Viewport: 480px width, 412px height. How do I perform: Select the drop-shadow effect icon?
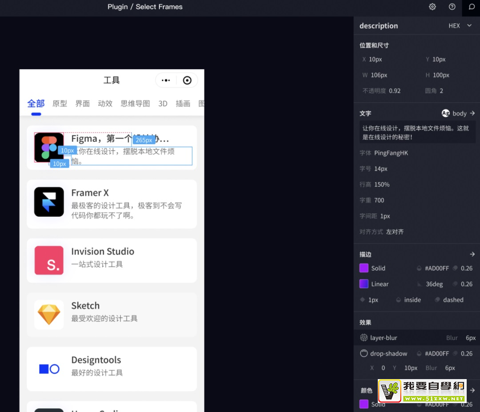[x=364, y=353]
